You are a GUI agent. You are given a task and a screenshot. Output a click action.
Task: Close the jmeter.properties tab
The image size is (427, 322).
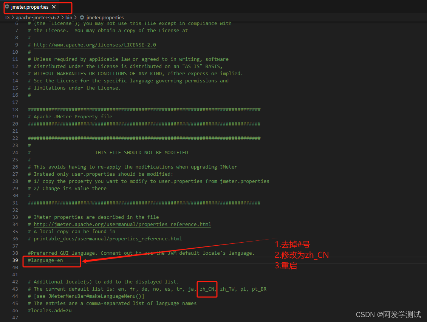tap(54, 7)
